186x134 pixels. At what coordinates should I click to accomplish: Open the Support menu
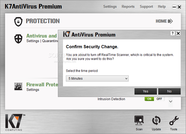click(x=147, y=6)
